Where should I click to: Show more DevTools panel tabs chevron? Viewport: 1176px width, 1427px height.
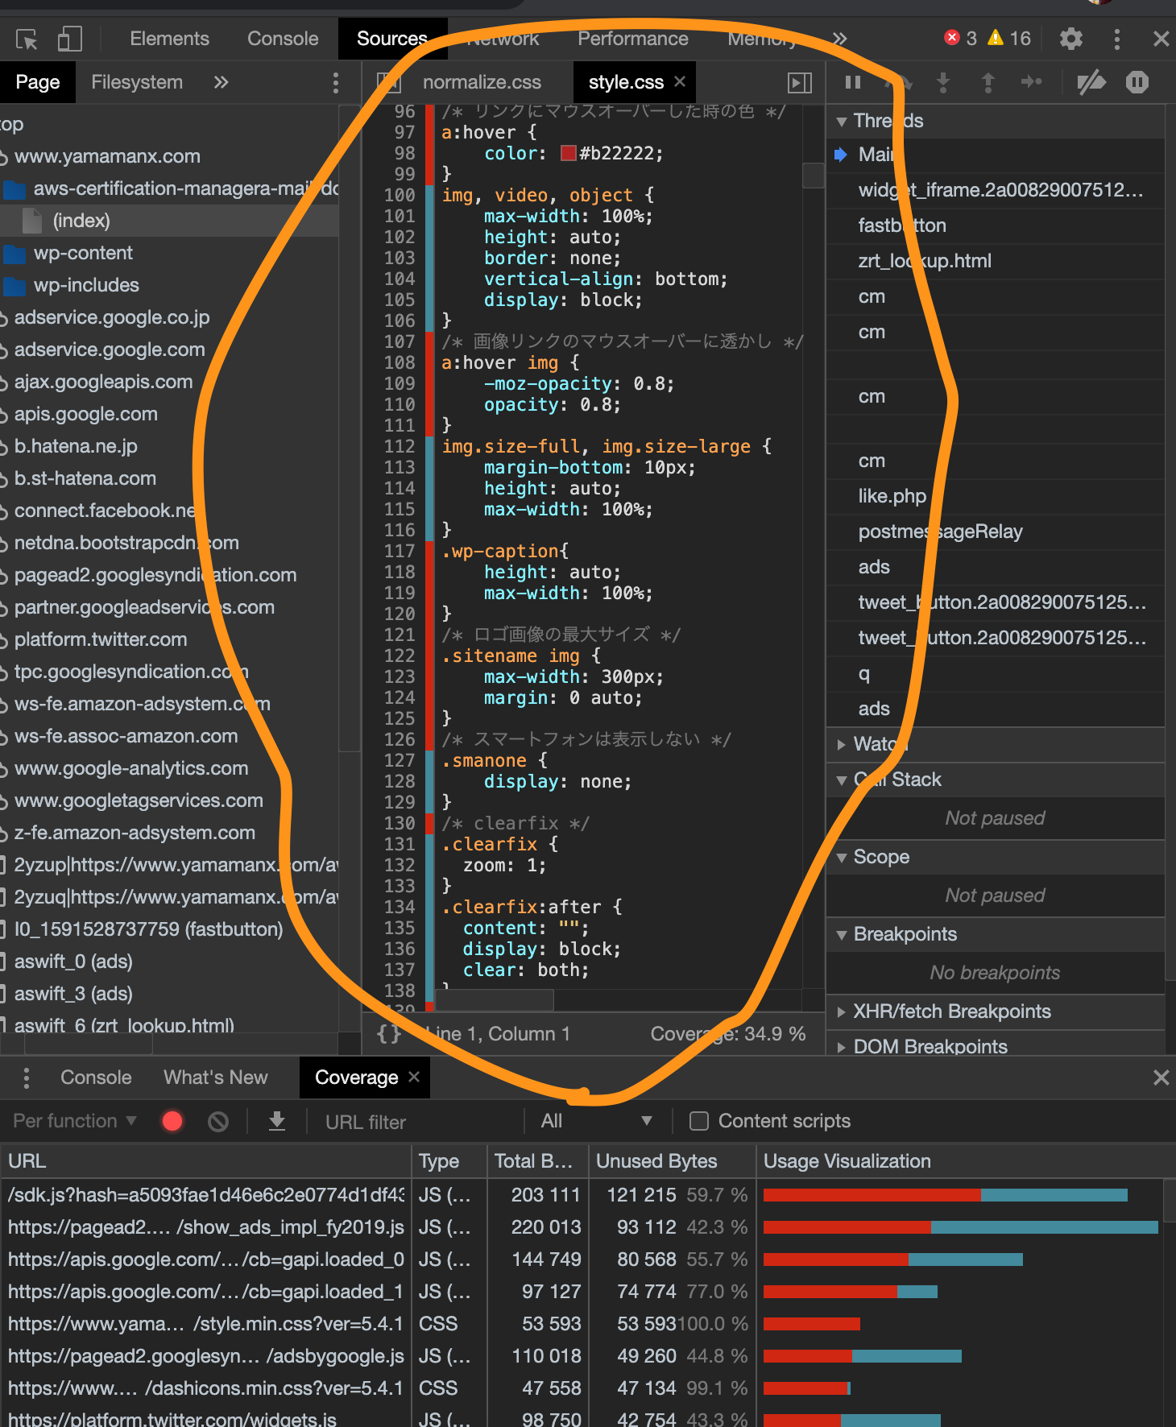(x=840, y=39)
